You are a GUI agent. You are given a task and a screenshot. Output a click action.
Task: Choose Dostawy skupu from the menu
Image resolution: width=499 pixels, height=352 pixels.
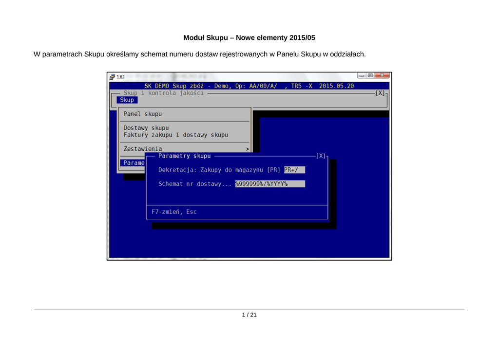pyautogui.click(x=146, y=128)
